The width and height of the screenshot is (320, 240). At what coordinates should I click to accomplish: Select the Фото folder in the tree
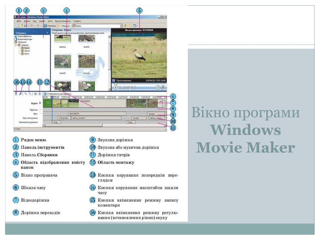[25, 54]
